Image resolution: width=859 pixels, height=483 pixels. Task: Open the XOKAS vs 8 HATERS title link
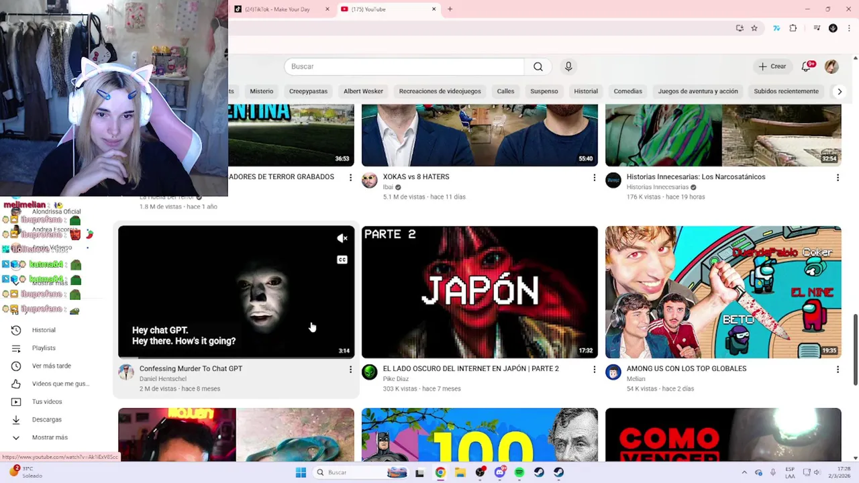pos(416,176)
